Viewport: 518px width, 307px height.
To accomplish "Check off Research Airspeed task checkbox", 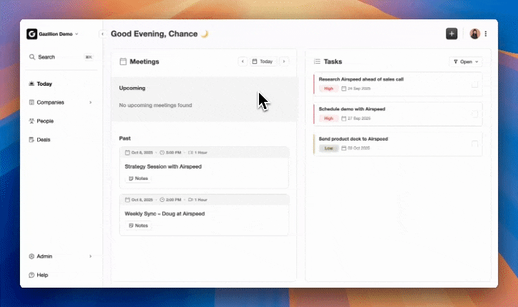I will tap(475, 84).
